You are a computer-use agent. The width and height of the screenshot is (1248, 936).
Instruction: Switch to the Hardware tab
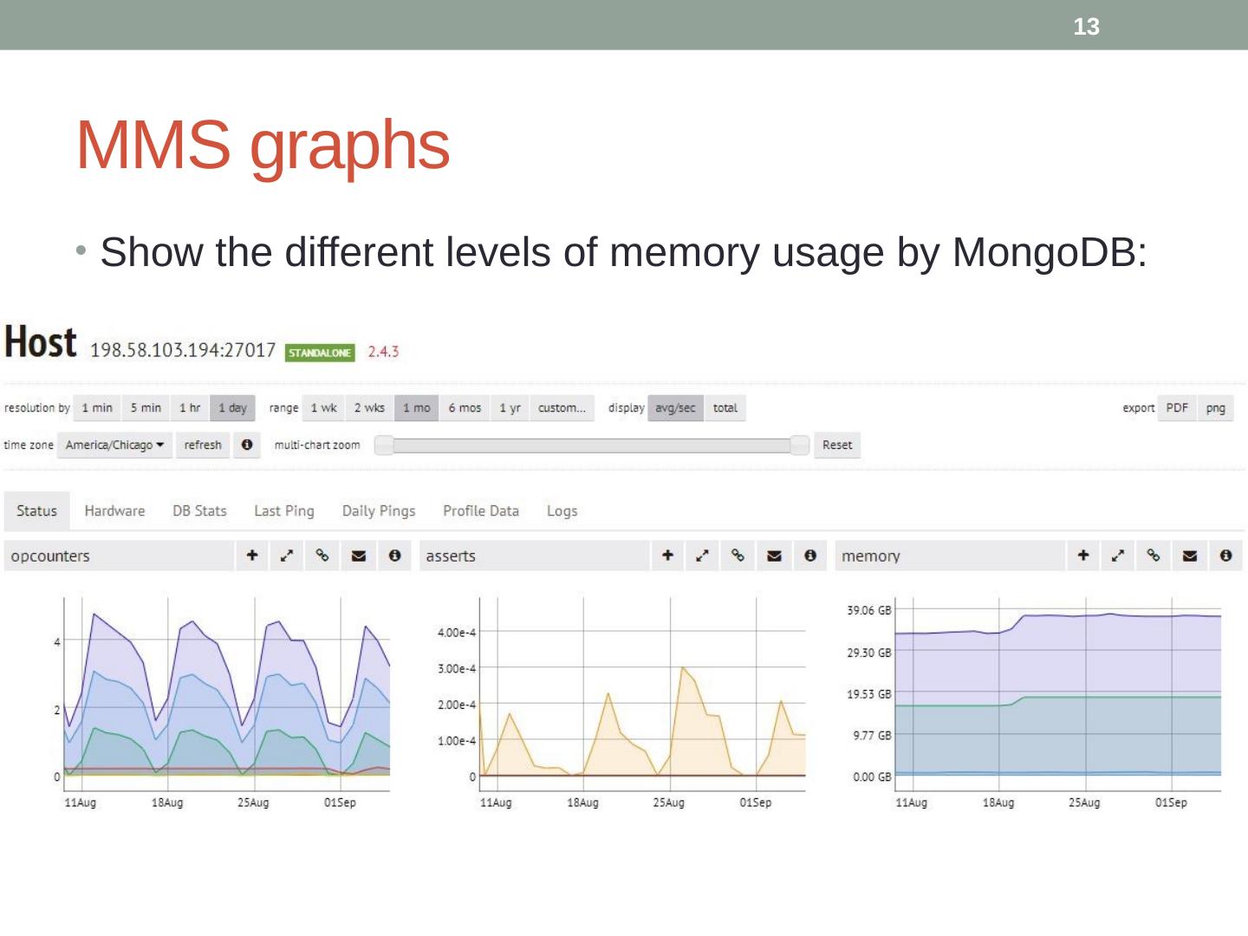114,511
